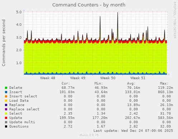Click the 'Commands per second' axis title
The image size is (178, 139).
point(4,43)
